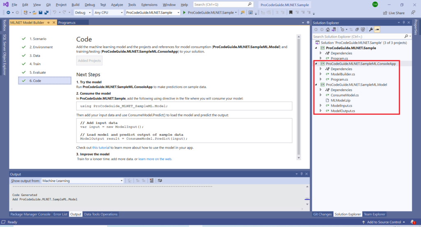Image resolution: width=421 pixels, height=227 pixels.
Task: Click the 'this tutorial' link
Action: pyautogui.click(x=101, y=148)
